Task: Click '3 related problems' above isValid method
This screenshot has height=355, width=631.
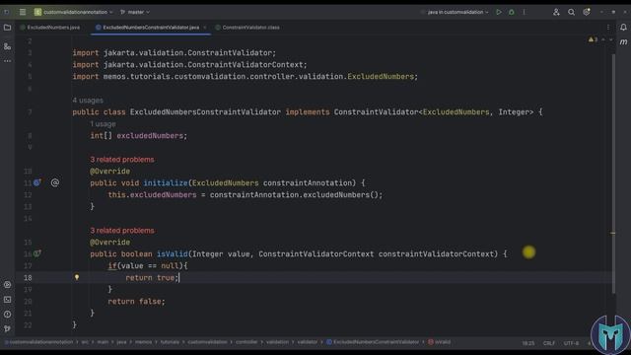Action: [x=122, y=230]
